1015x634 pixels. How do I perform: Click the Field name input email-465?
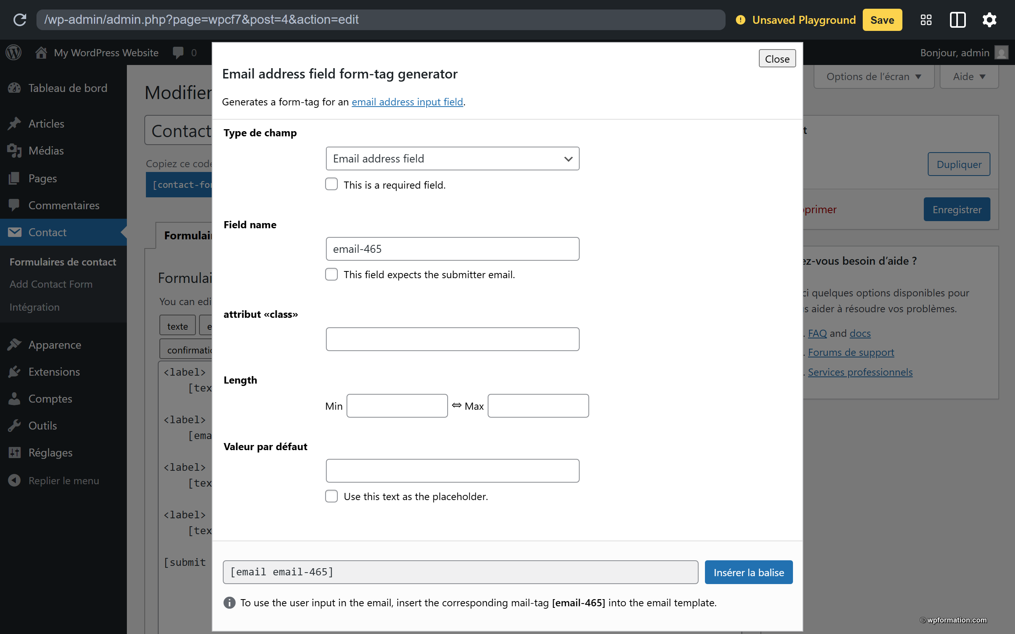(452, 249)
